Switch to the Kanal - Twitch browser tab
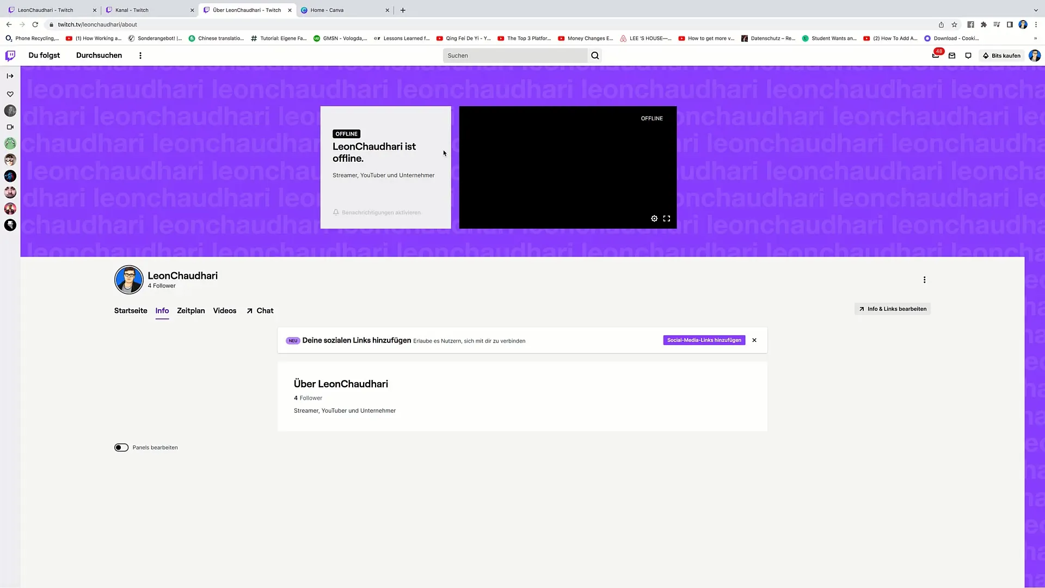Screen dimensions: 1045x588 click(150, 10)
